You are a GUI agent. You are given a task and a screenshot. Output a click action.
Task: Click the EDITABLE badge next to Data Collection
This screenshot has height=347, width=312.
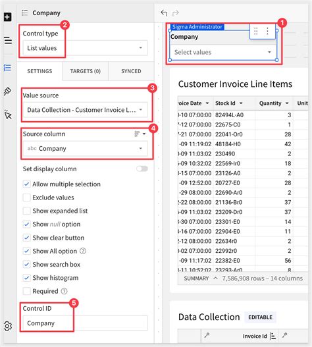pos(260,317)
